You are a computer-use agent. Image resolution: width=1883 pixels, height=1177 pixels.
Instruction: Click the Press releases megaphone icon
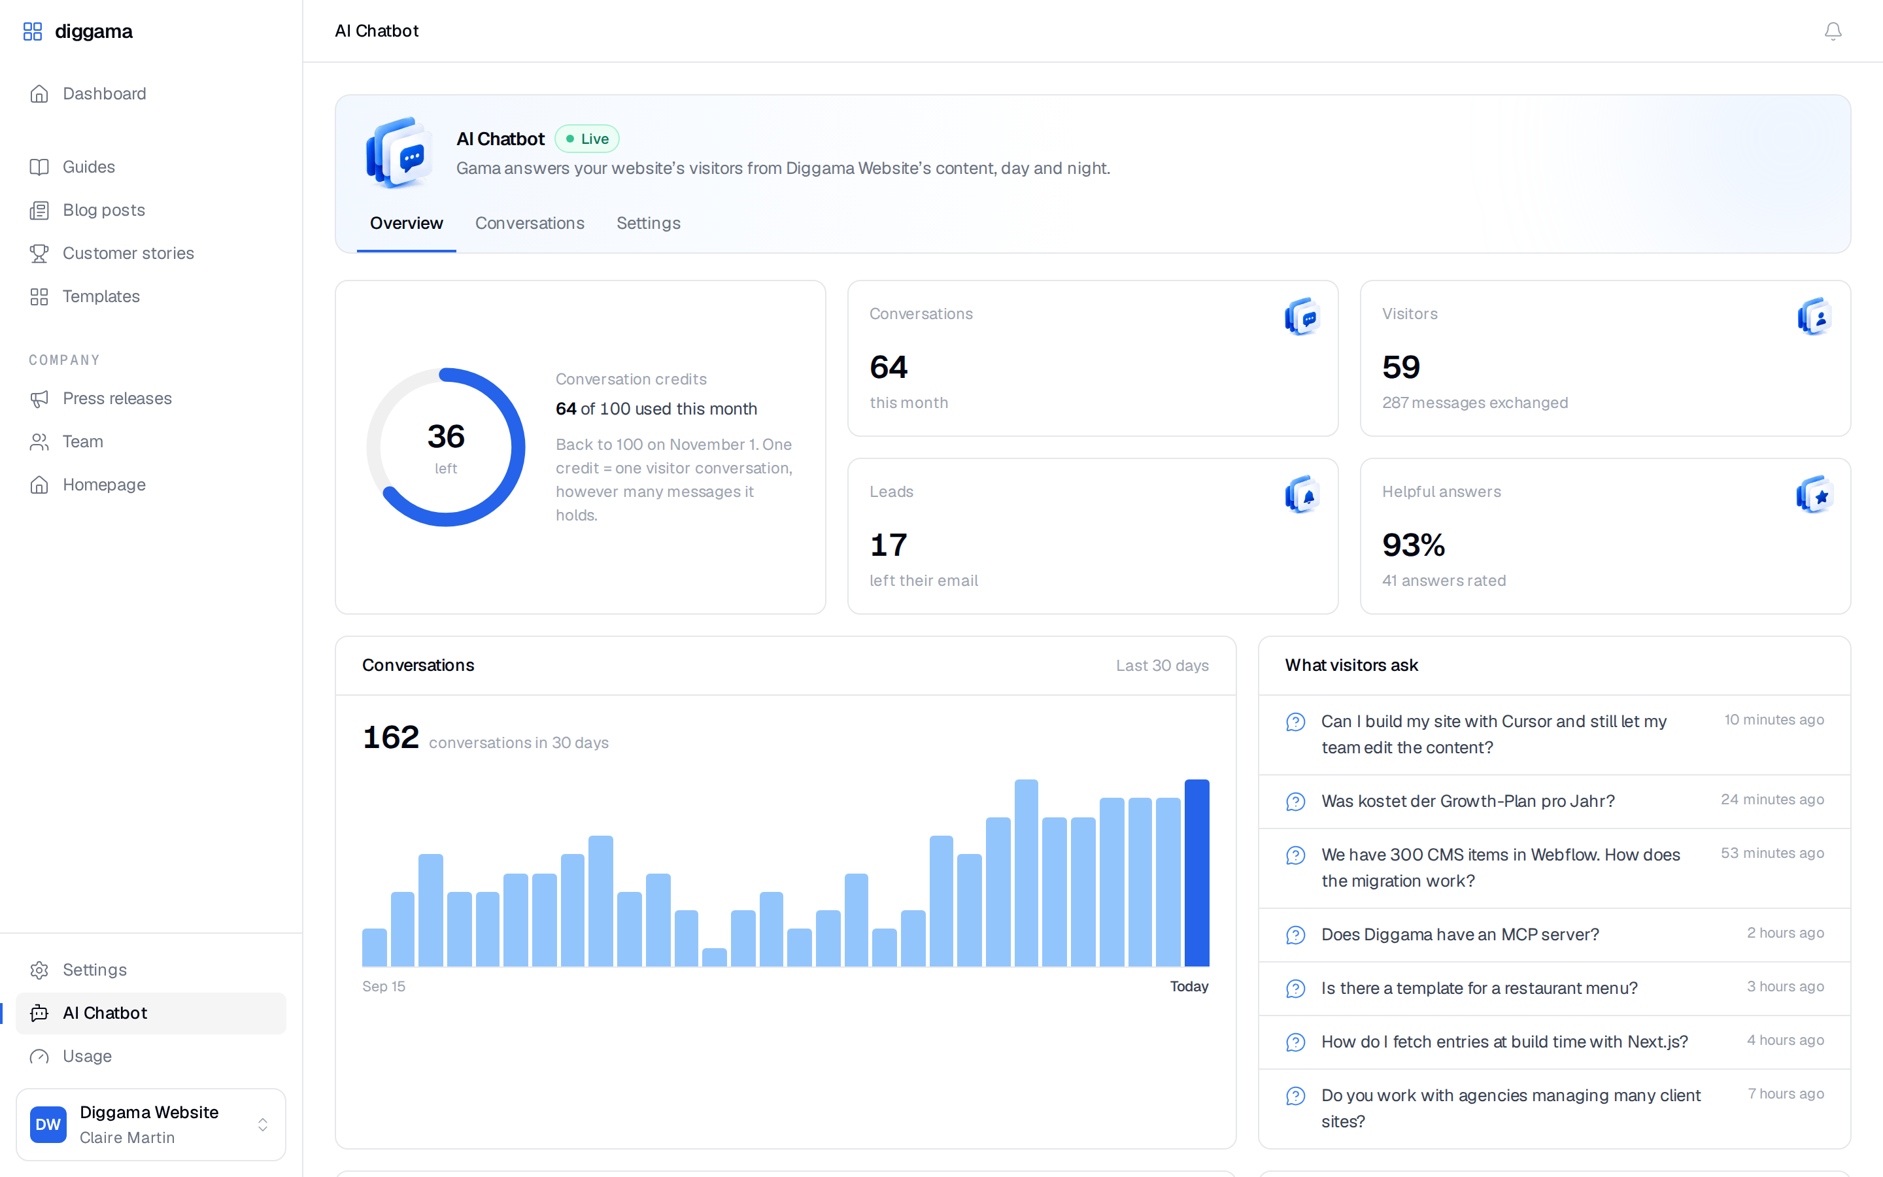pyautogui.click(x=39, y=399)
